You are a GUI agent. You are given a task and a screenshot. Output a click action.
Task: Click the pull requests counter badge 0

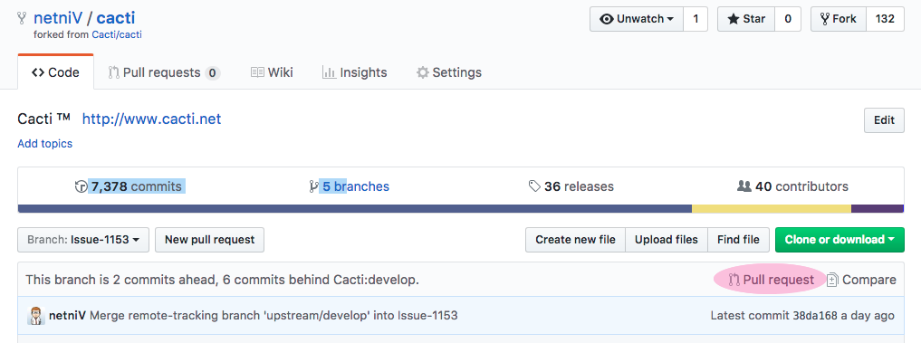(213, 72)
